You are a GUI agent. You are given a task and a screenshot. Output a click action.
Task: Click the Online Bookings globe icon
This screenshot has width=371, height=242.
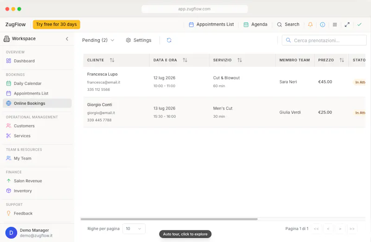(x=8, y=103)
